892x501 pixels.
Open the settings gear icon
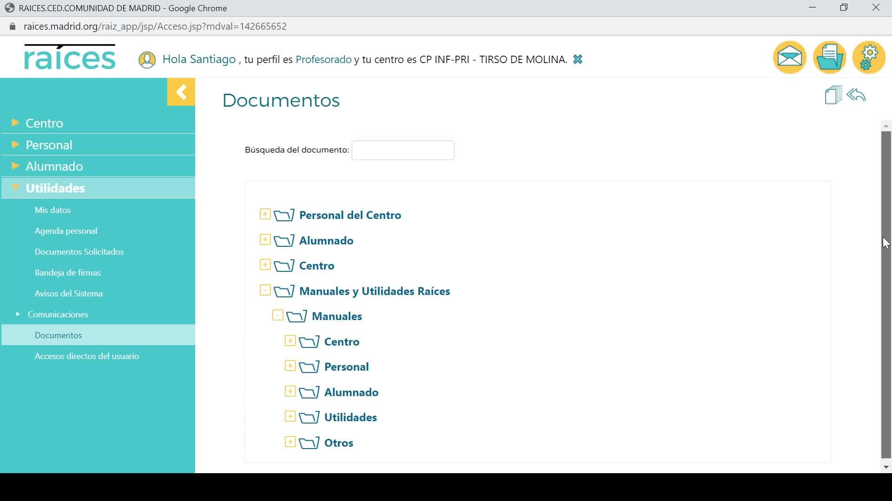click(x=869, y=58)
